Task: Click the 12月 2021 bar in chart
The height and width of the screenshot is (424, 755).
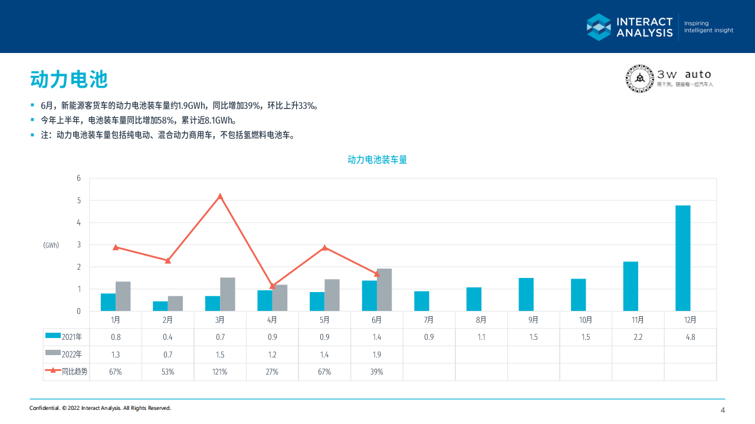Action: pos(682,258)
